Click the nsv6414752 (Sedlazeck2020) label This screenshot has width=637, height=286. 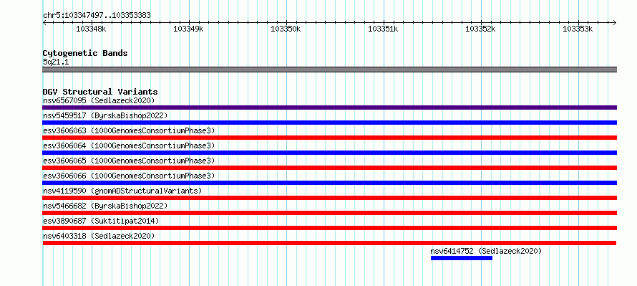tap(486, 251)
